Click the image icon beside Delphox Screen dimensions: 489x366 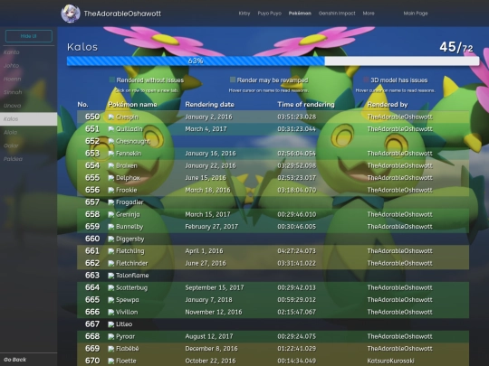pos(111,178)
